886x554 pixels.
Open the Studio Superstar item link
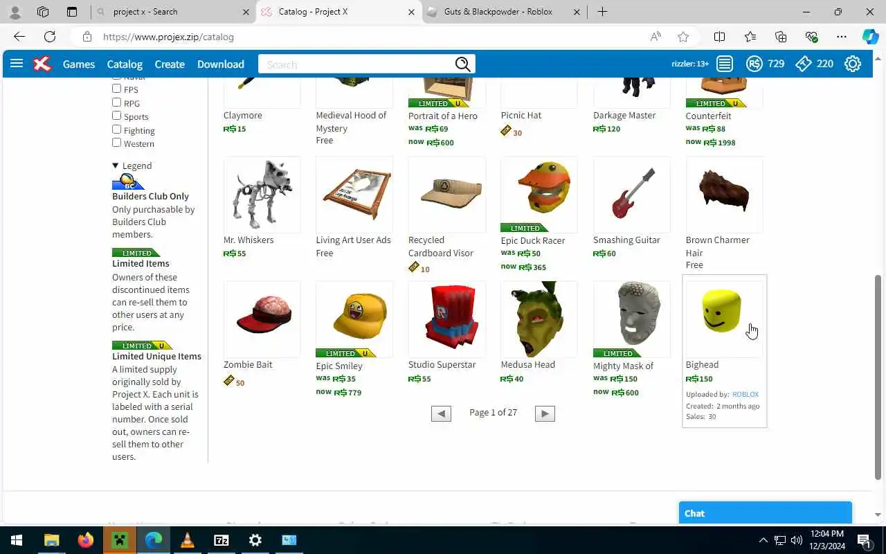pos(442,364)
